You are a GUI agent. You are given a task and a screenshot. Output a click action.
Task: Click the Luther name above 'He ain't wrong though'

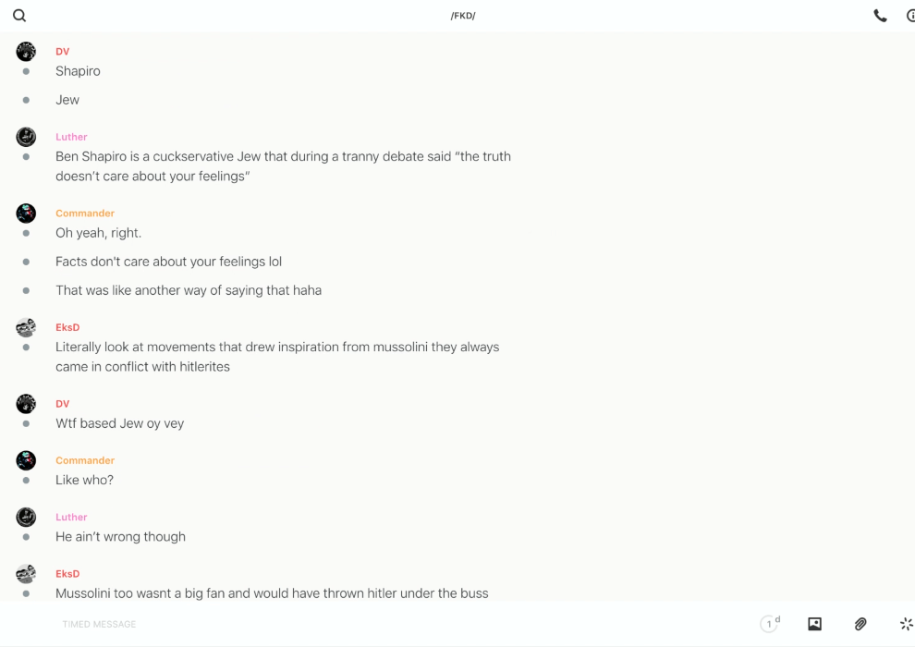pyautogui.click(x=71, y=517)
